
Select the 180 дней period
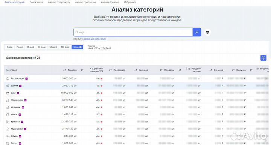tap(65, 47)
